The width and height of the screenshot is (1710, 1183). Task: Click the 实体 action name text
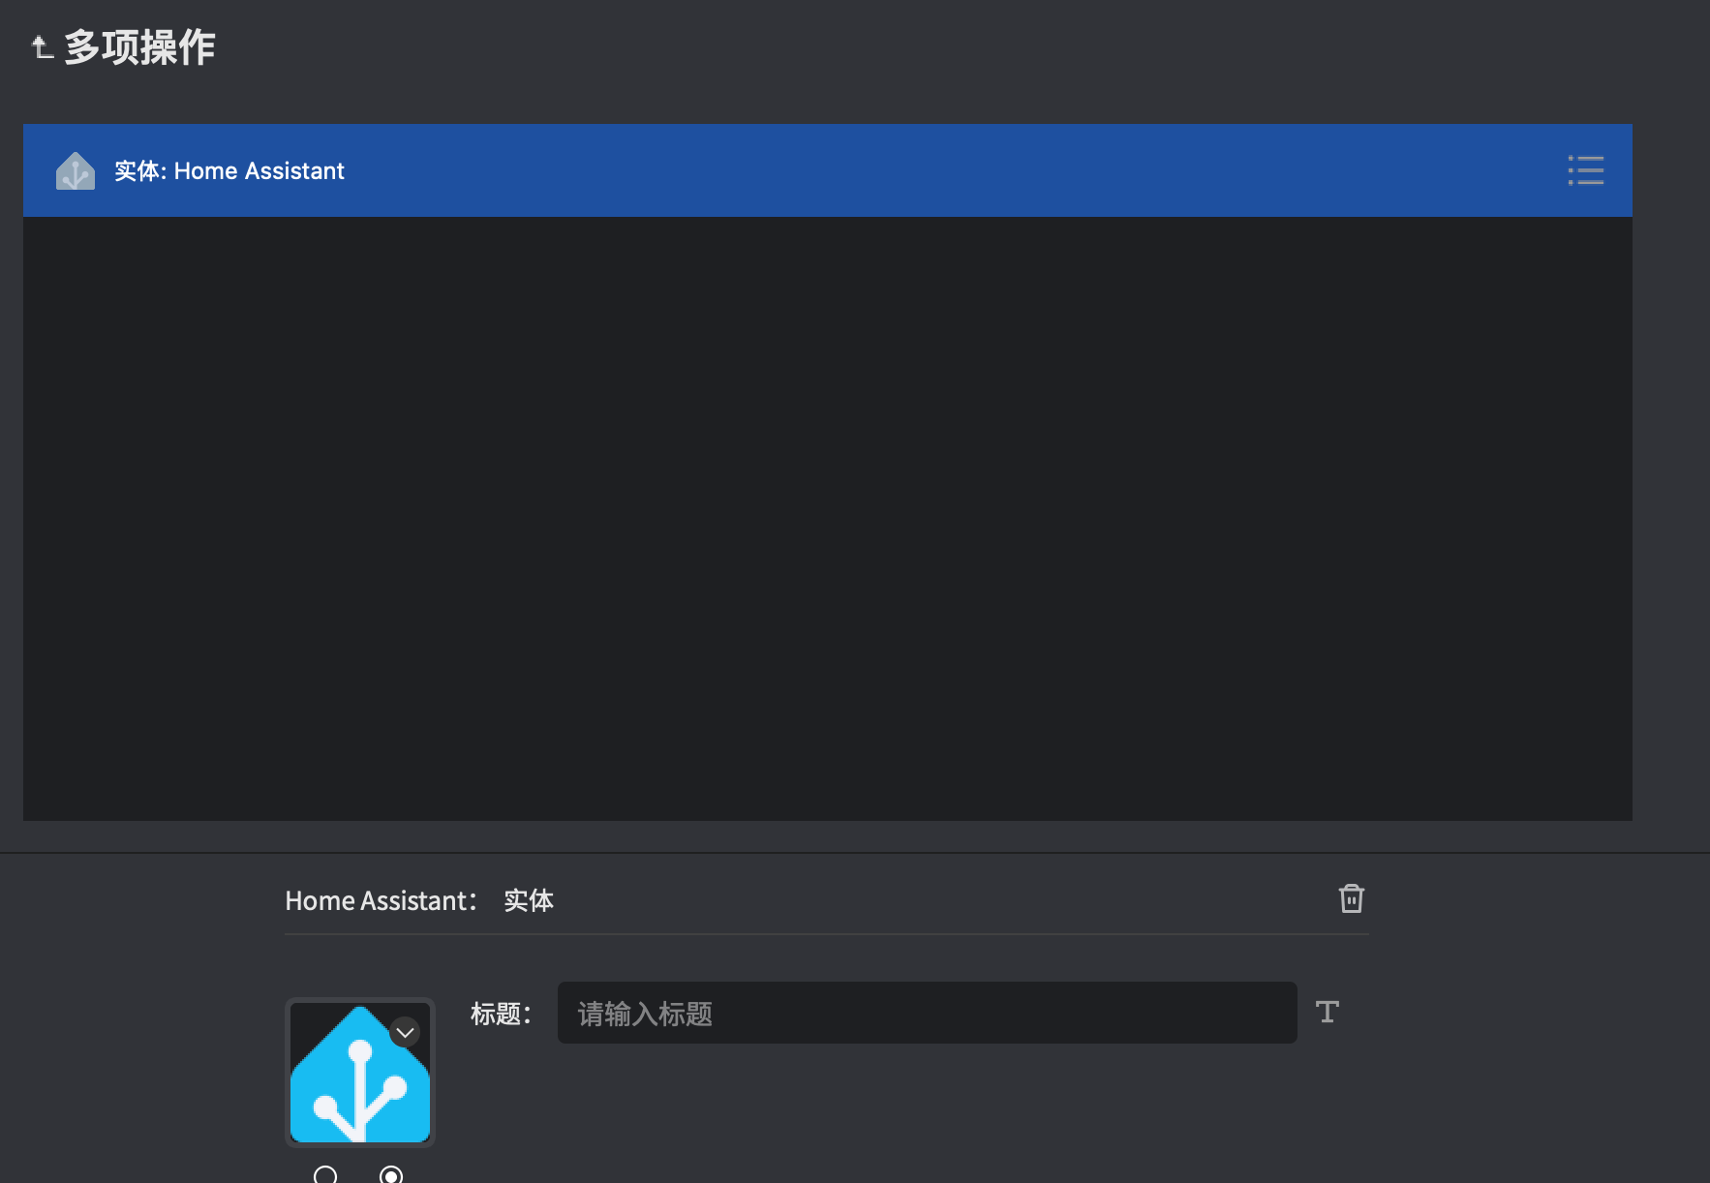[529, 900]
